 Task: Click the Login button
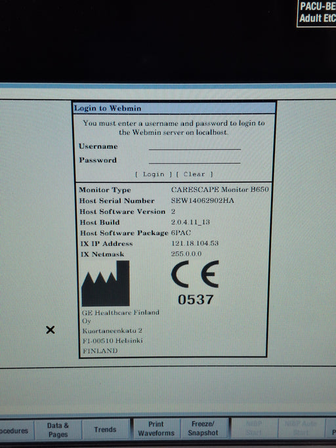click(154, 174)
